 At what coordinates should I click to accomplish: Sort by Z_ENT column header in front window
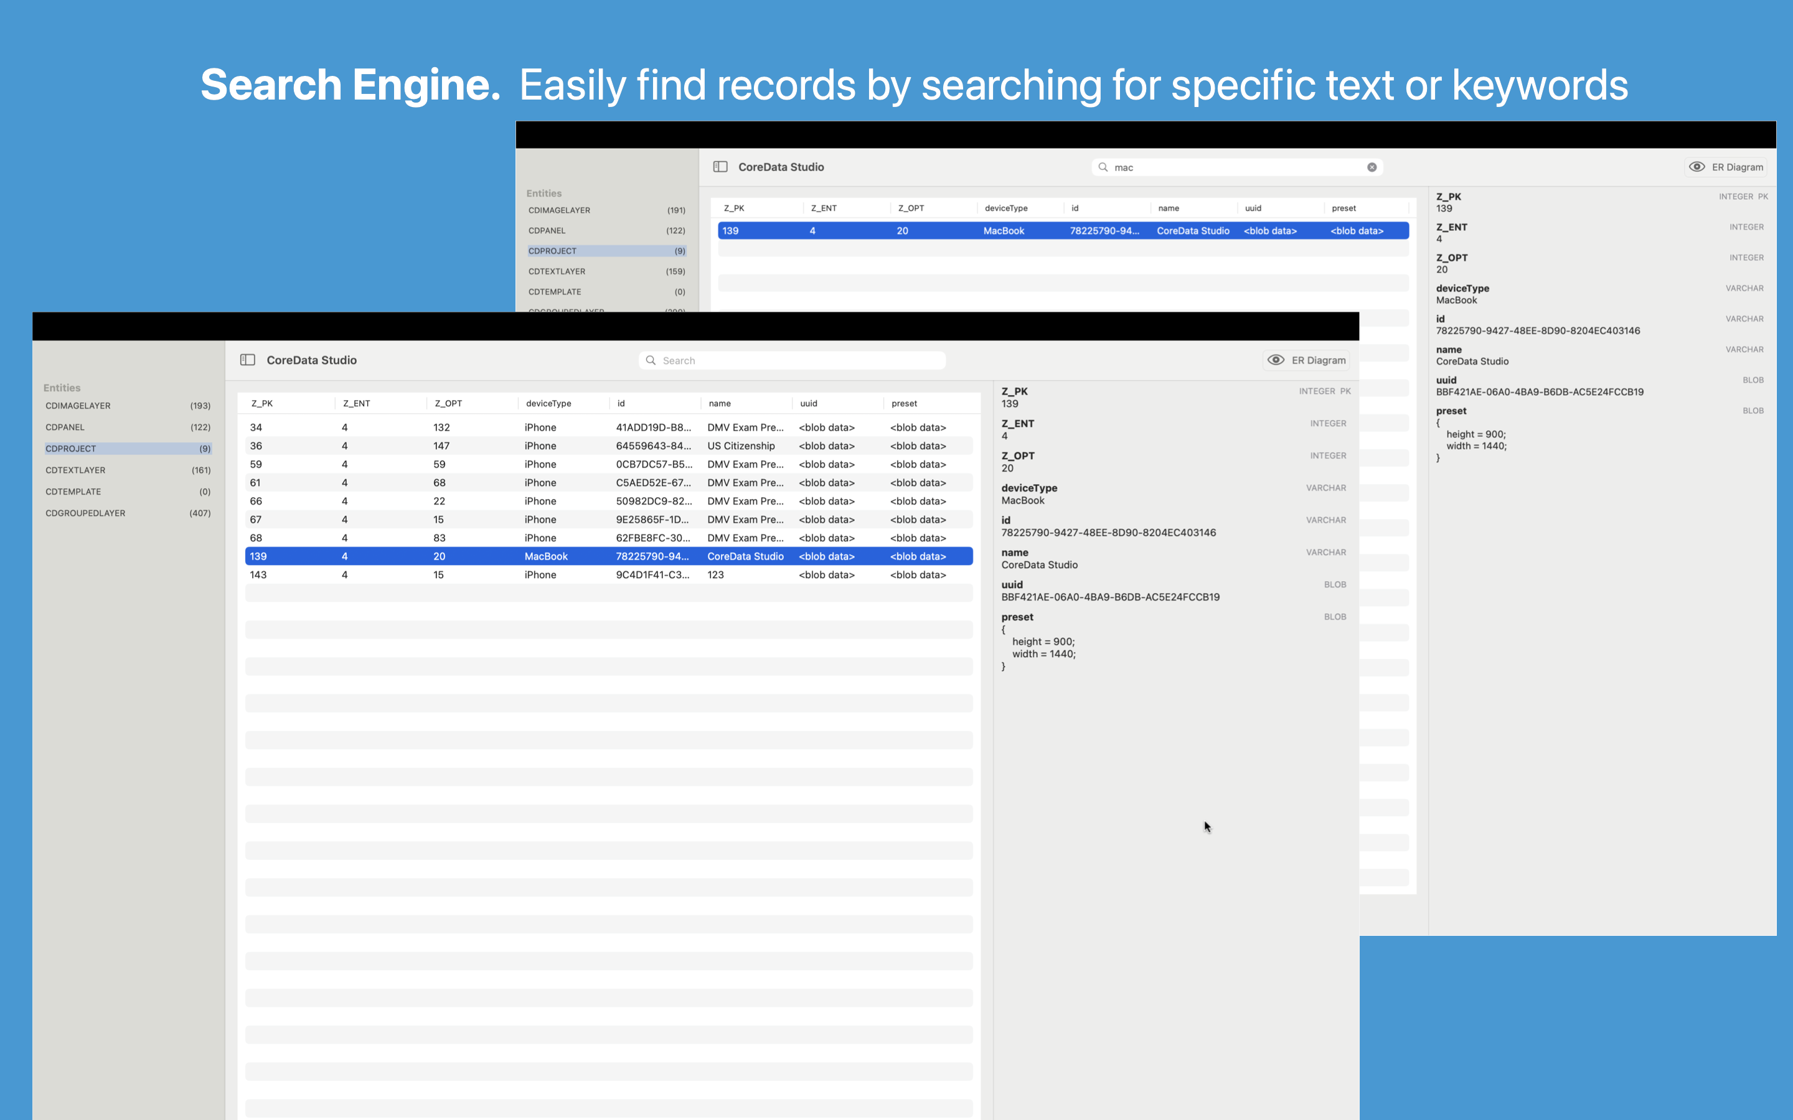pos(381,404)
